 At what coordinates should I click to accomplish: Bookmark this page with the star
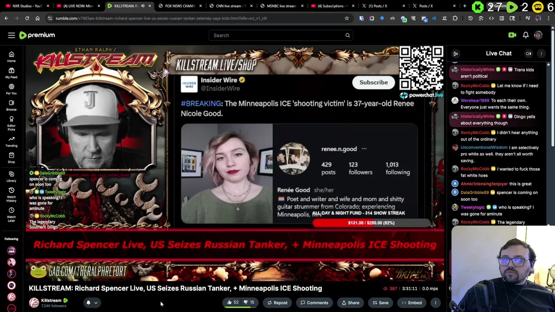pyautogui.click(x=346, y=18)
